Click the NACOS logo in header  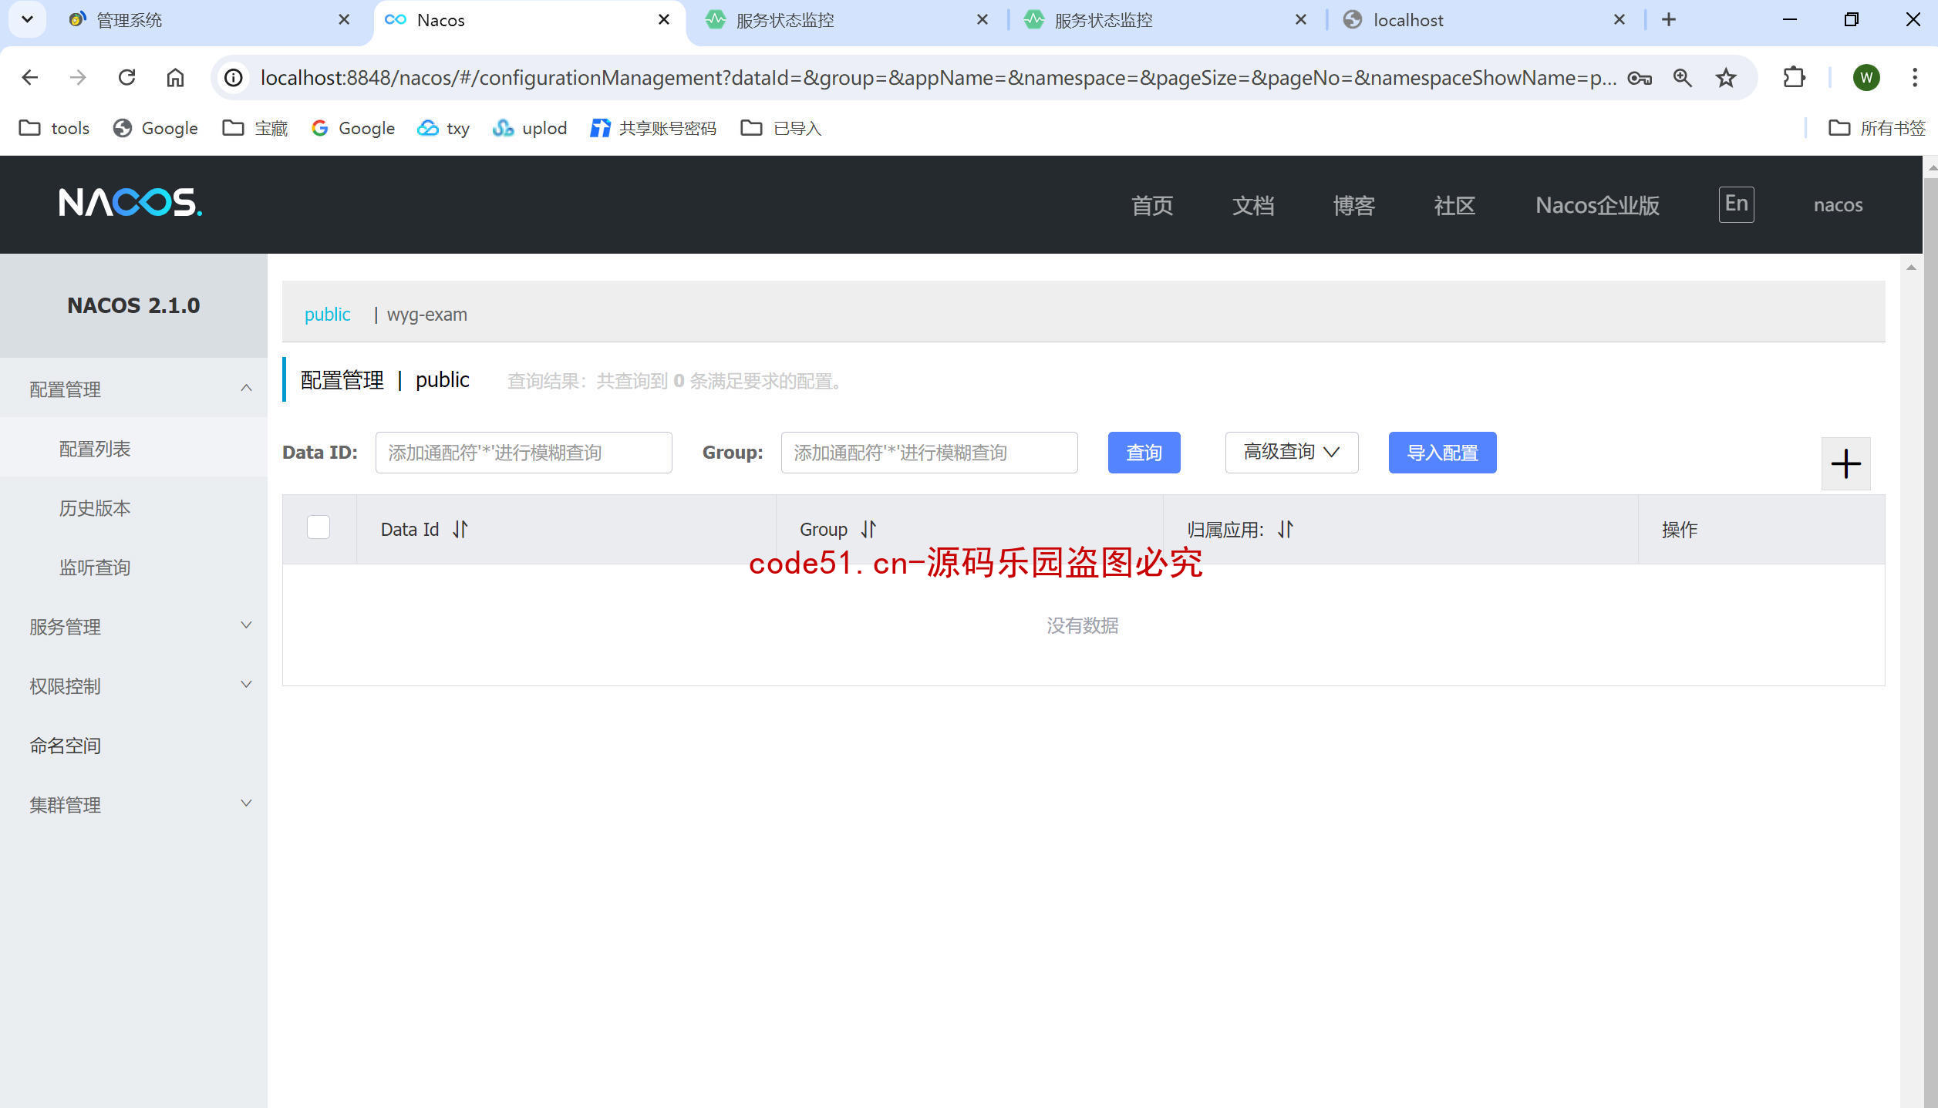point(130,203)
